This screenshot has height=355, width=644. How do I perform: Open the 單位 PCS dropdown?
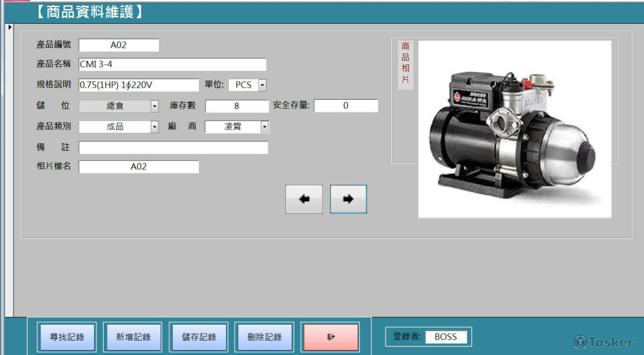262,85
